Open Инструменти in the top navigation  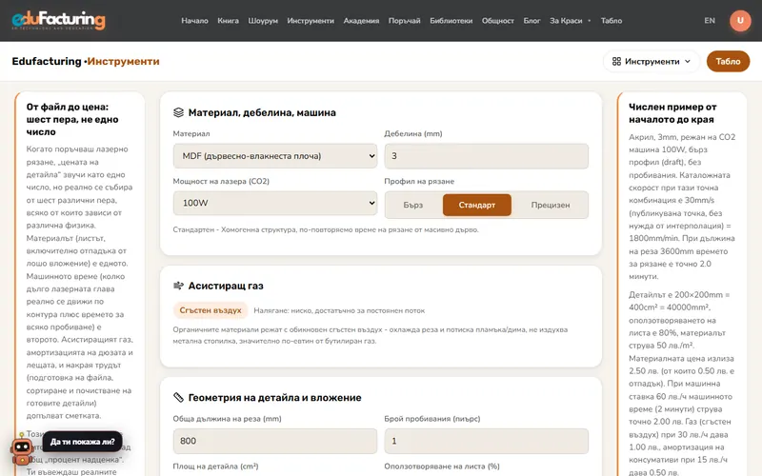click(x=311, y=21)
